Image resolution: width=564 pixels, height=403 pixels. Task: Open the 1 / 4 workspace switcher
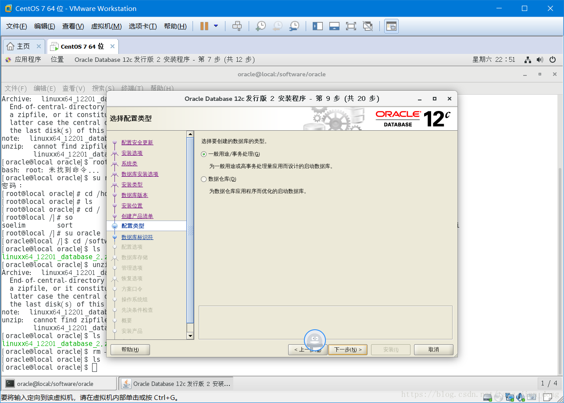(549, 383)
